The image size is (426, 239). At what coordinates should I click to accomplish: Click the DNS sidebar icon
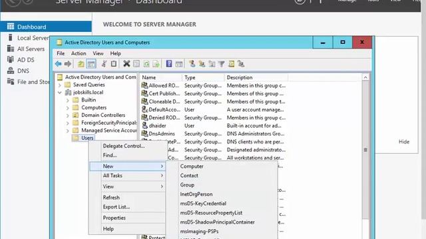pos(11,71)
